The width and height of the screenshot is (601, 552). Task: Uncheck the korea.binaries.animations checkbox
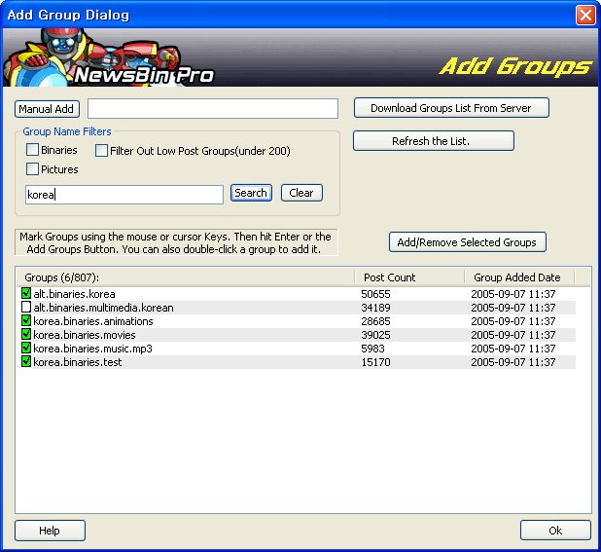tap(26, 321)
